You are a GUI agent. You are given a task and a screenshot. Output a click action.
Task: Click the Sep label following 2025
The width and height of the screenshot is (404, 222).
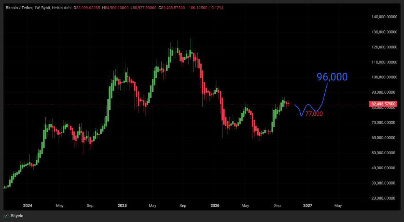(x=183, y=206)
